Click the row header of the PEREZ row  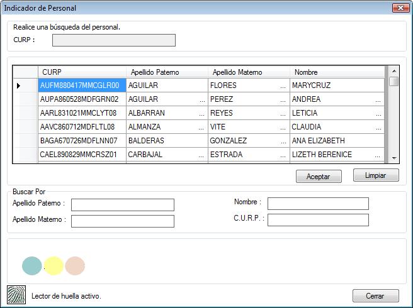pos(25,99)
